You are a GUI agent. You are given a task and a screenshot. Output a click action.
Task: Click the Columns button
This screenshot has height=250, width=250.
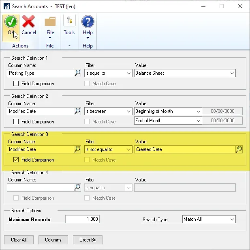pyautogui.click(x=53, y=240)
